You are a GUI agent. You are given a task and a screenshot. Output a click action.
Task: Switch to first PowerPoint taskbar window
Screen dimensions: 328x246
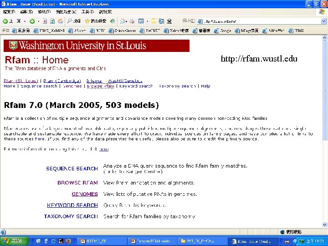(x=102, y=241)
